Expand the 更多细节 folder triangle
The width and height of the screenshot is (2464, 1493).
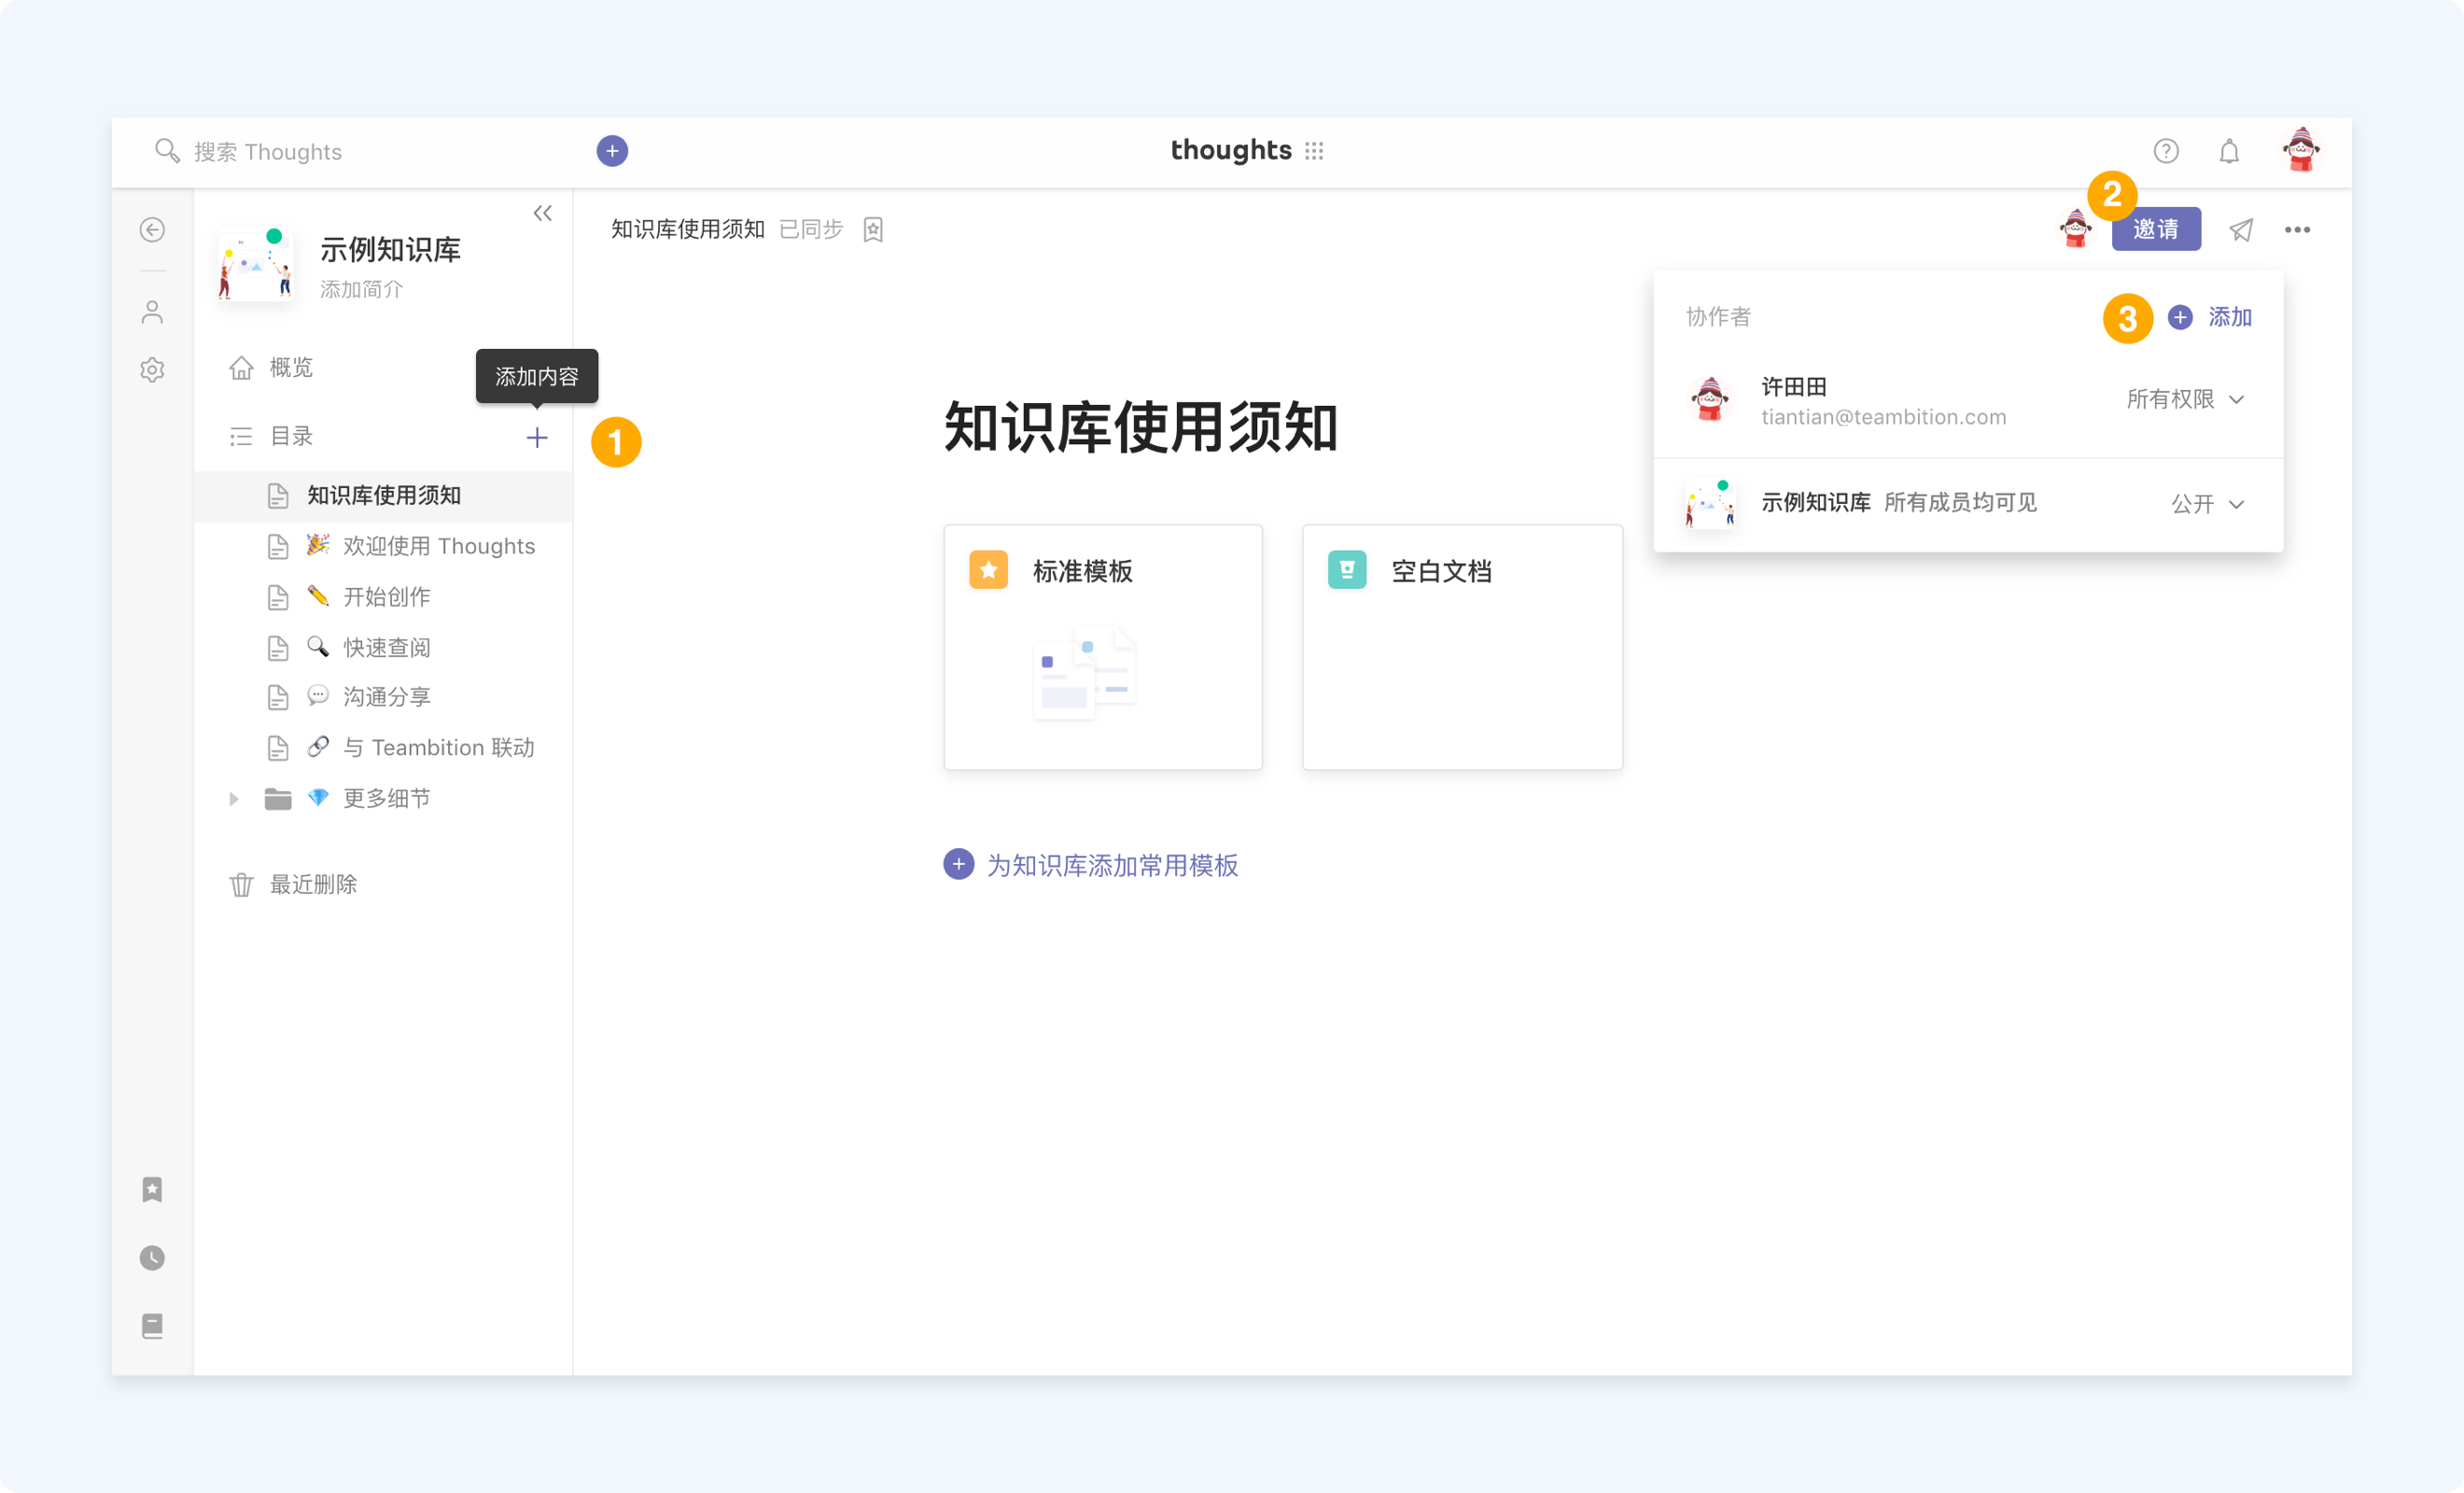[234, 799]
